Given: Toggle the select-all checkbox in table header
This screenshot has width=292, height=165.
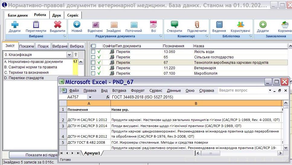Looking at the screenshot, I should tap(93, 46).
